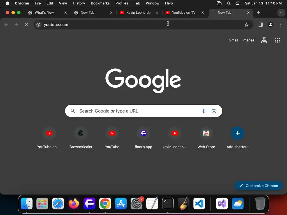Open the File menu
This screenshot has height=215, width=287.
tap(38, 3)
